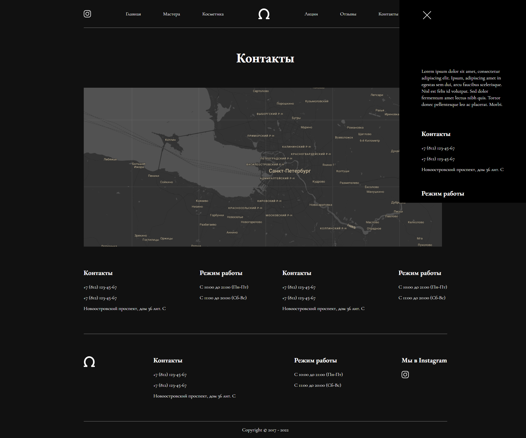Open the Отзывы navigation link
526x438 pixels.
(x=348, y=14)
